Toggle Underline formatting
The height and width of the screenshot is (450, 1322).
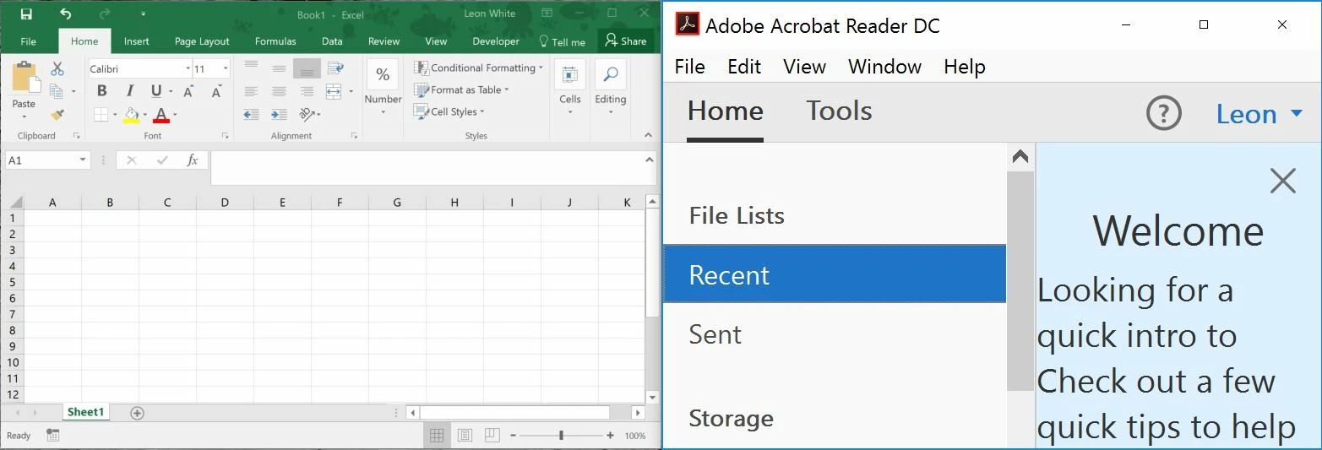155,91
